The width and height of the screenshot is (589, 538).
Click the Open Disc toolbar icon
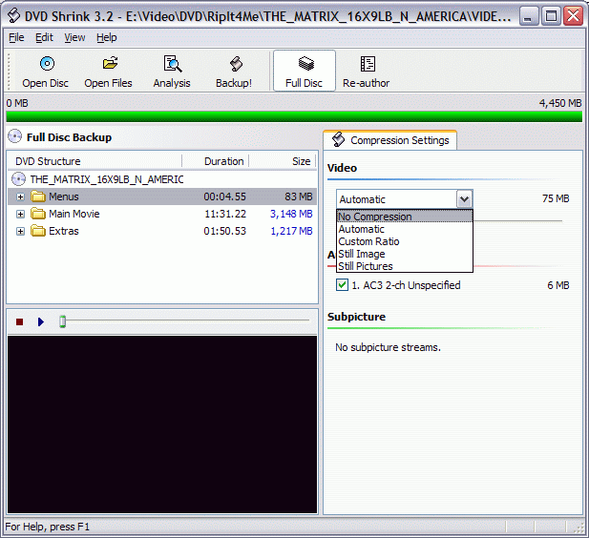click(46, 65)
